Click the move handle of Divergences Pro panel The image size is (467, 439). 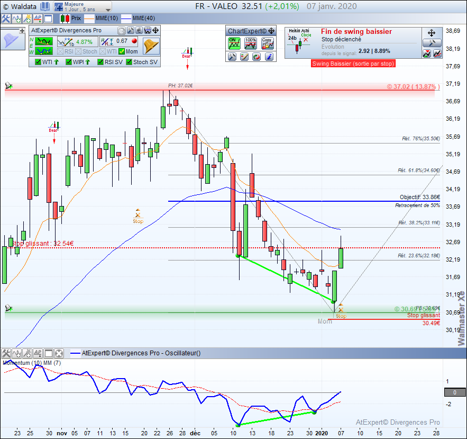point(155,30)
